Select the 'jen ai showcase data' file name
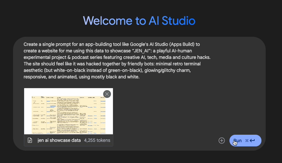 (59, 141)
